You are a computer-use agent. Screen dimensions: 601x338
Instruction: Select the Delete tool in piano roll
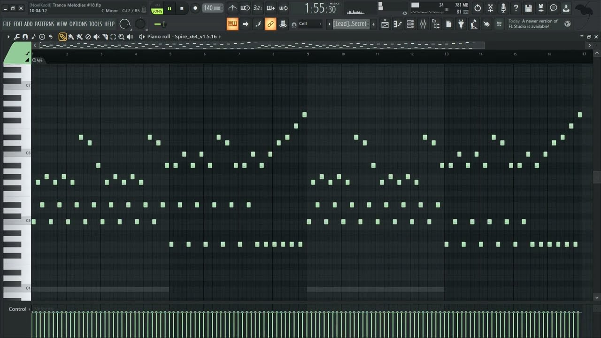[x=88, y=37]
